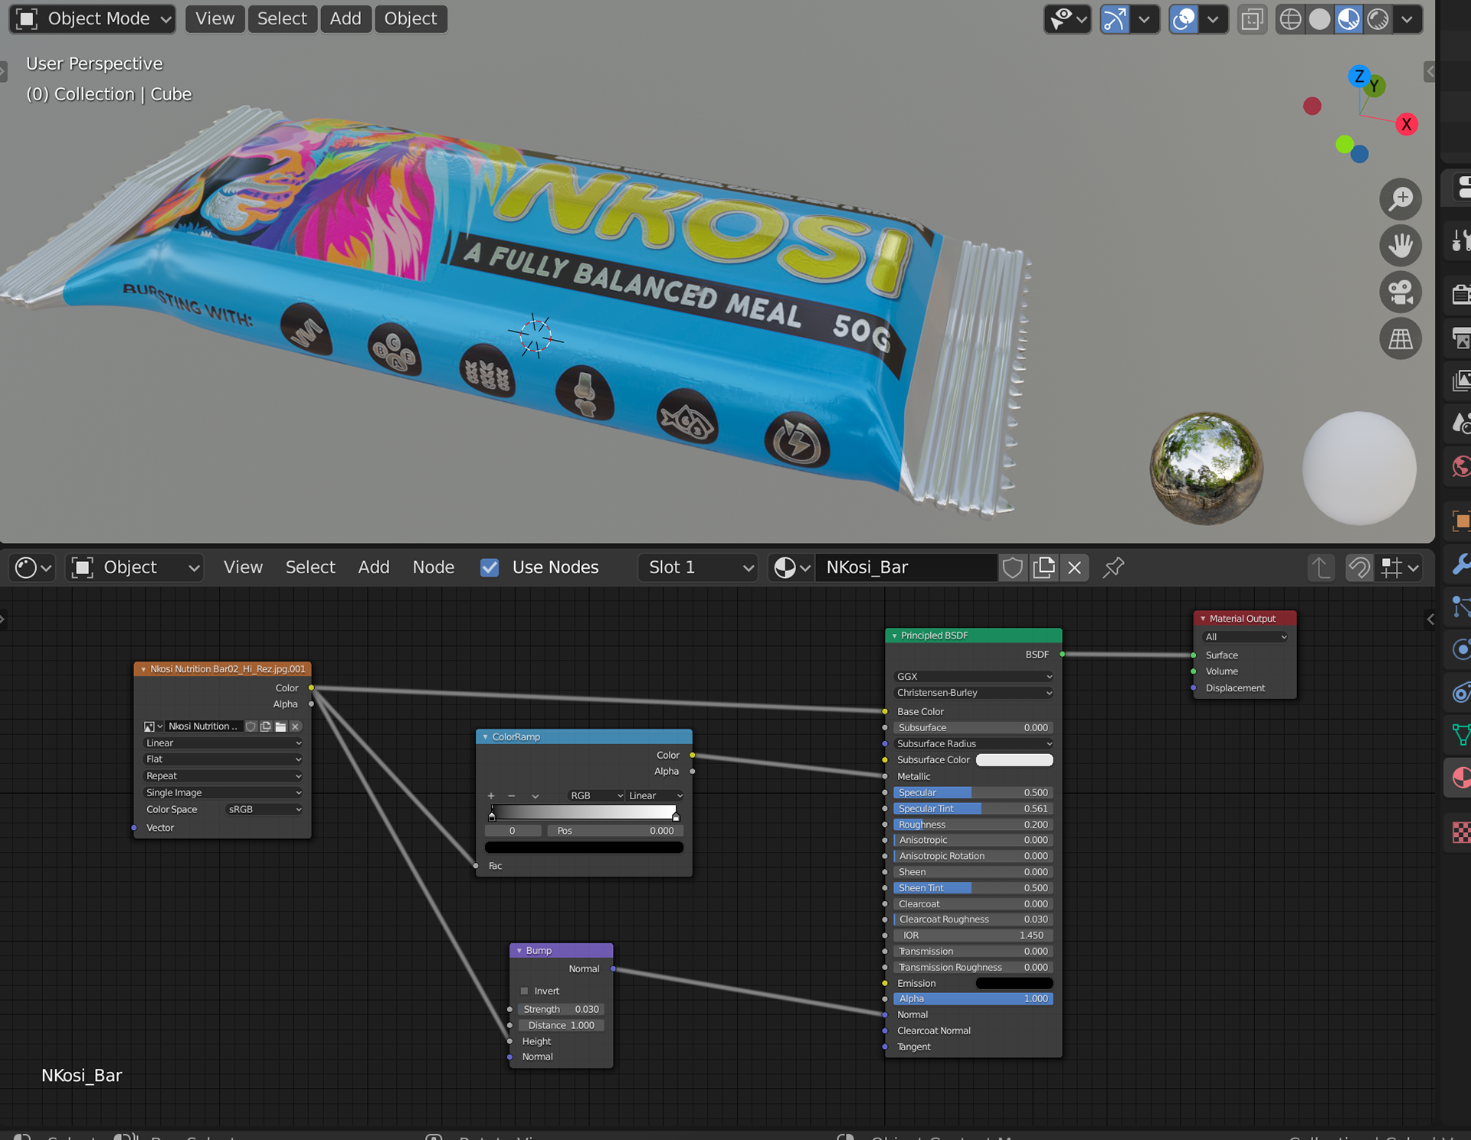The image size is (1471, 1140).
Task: Enable the Use Nodes checkbox
Action: pos(490,567)
